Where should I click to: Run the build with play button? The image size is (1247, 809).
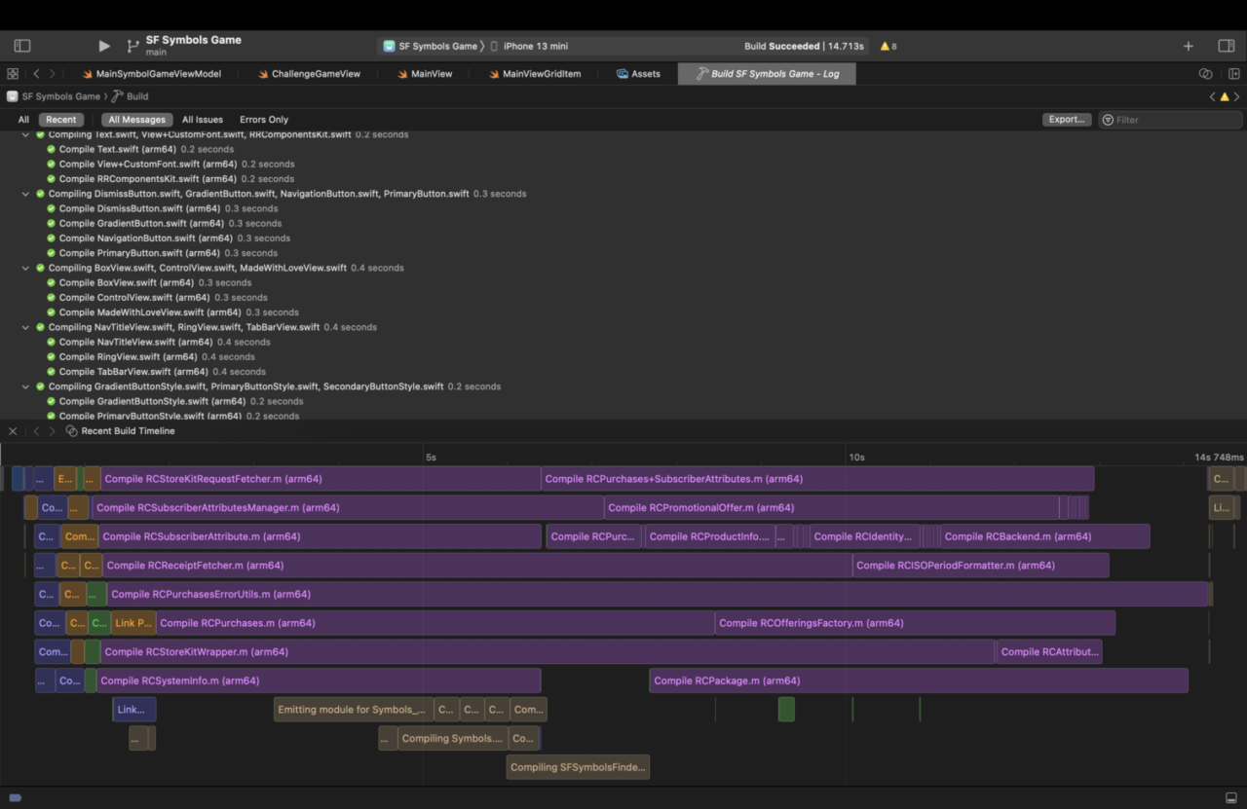pyautogui.click(x=104, y=46)
